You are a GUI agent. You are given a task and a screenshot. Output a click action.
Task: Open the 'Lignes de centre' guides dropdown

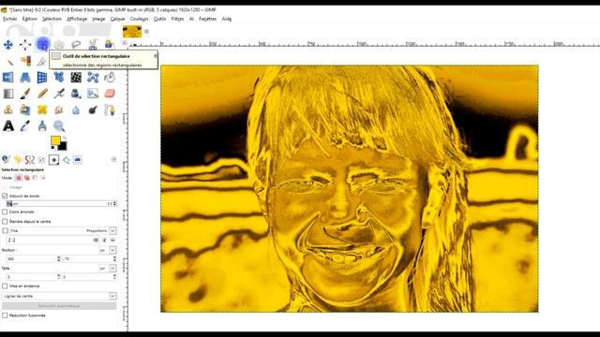59,296
